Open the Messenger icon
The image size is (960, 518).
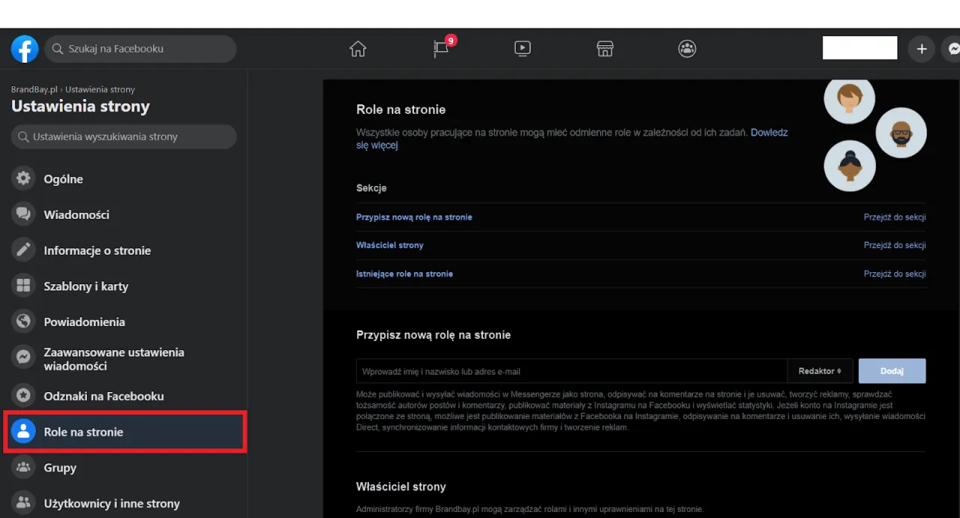952,49
